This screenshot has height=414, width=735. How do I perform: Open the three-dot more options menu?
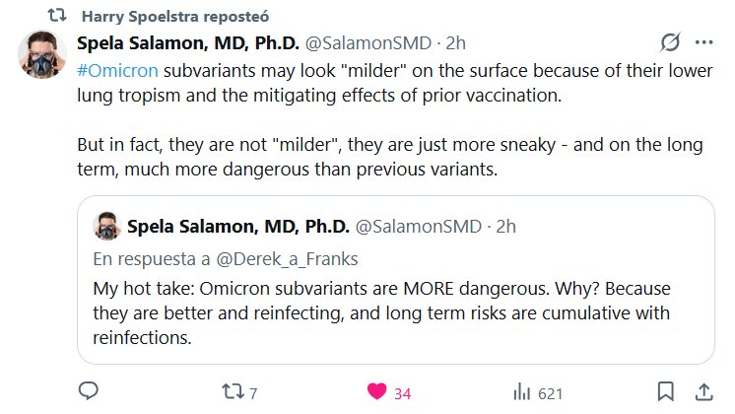pyautogui.click(x=702, y=43)
